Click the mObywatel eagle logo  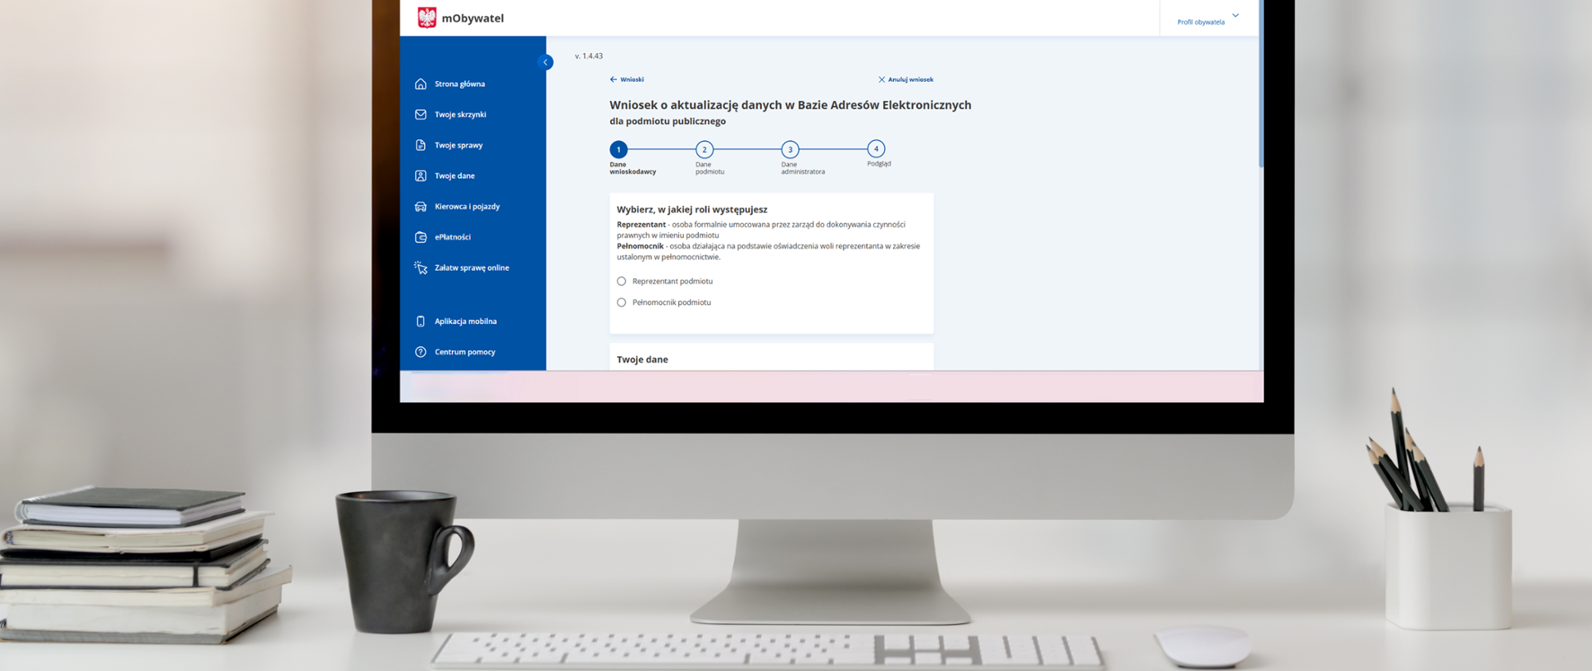[427, 17]
